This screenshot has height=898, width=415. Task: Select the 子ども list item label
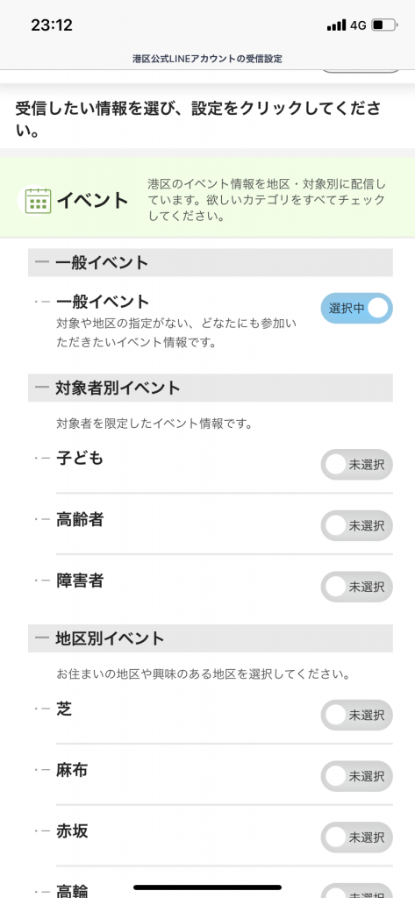click(80, 458)
